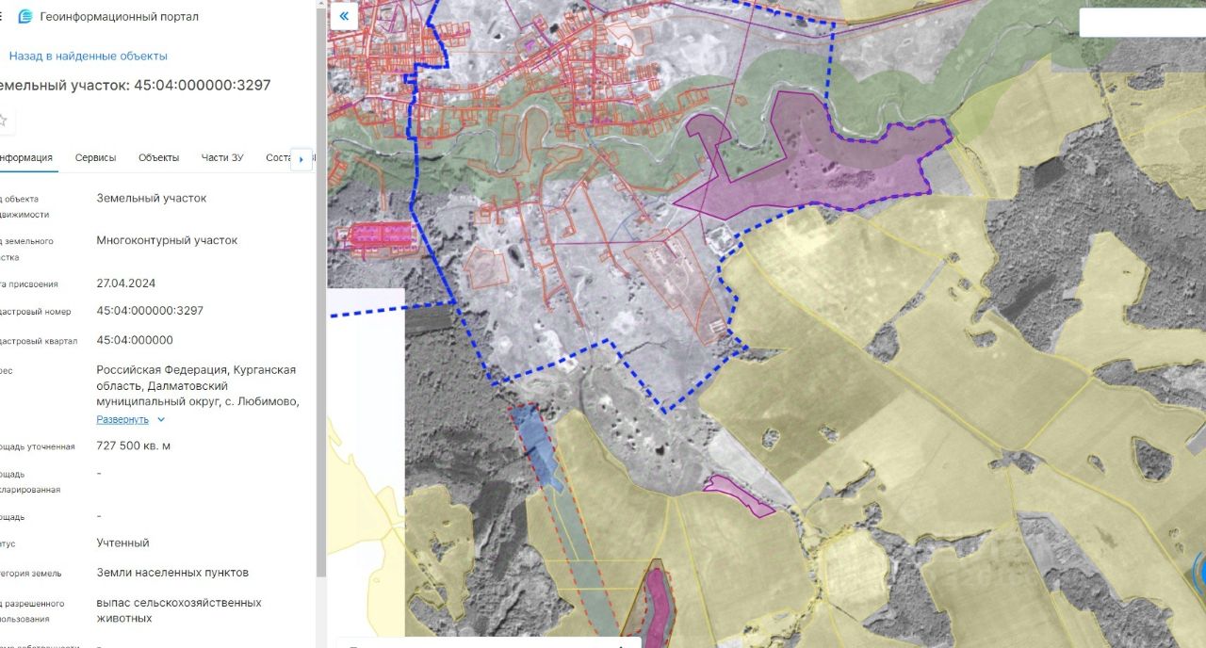Click the date value 27.04.2024

[126, 283]
